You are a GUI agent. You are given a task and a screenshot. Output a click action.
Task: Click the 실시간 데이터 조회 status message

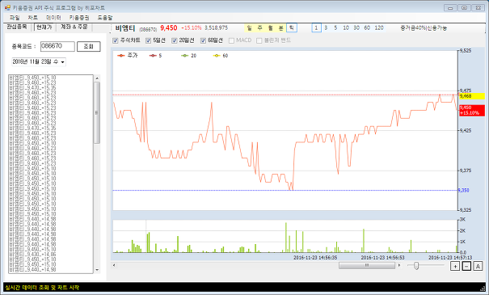point(42,287)
